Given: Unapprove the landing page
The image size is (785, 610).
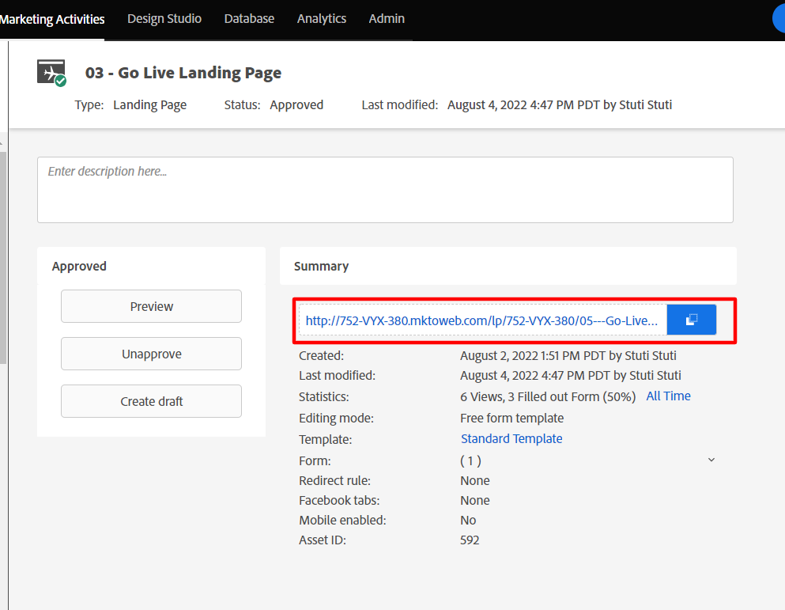Looking at the screenshot, I should [151, 354].
